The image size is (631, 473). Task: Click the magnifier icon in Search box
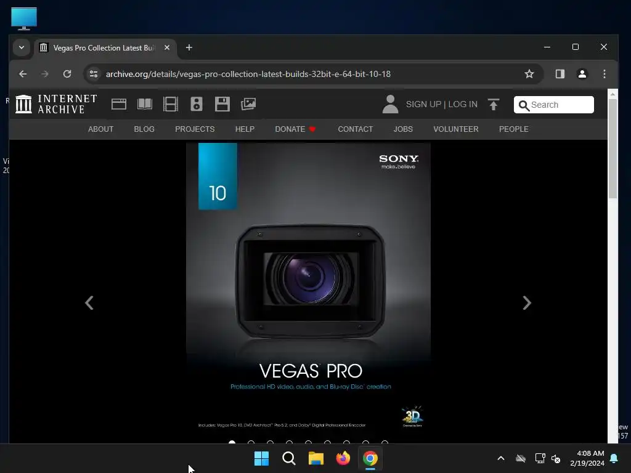[524, 105]
